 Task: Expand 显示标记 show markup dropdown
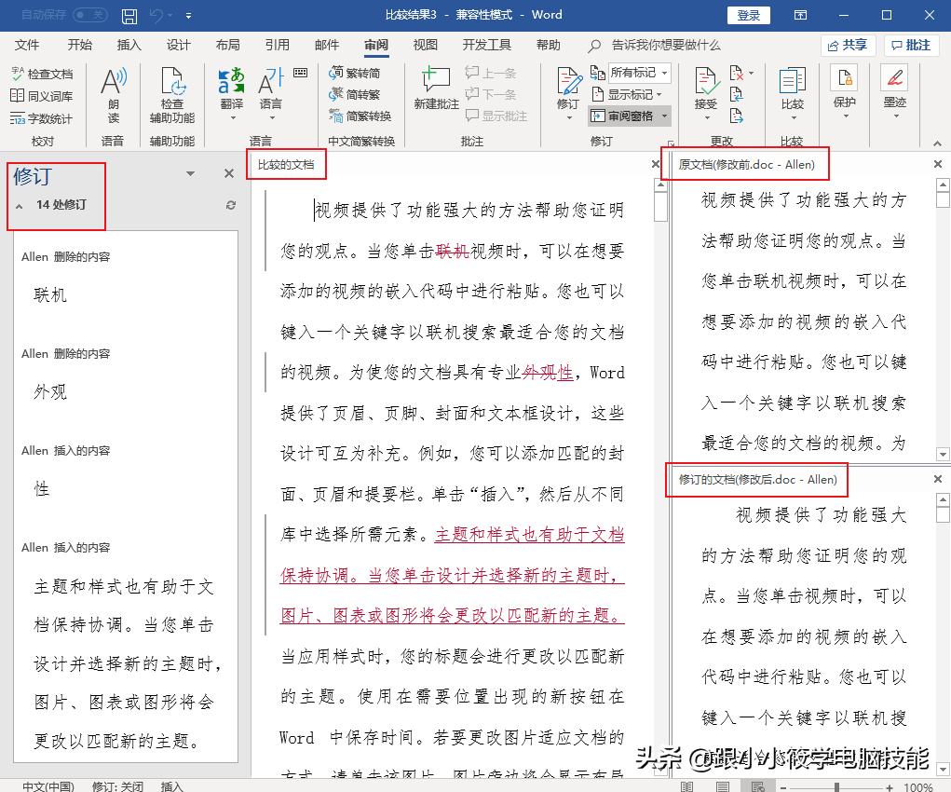pos(627,95)
